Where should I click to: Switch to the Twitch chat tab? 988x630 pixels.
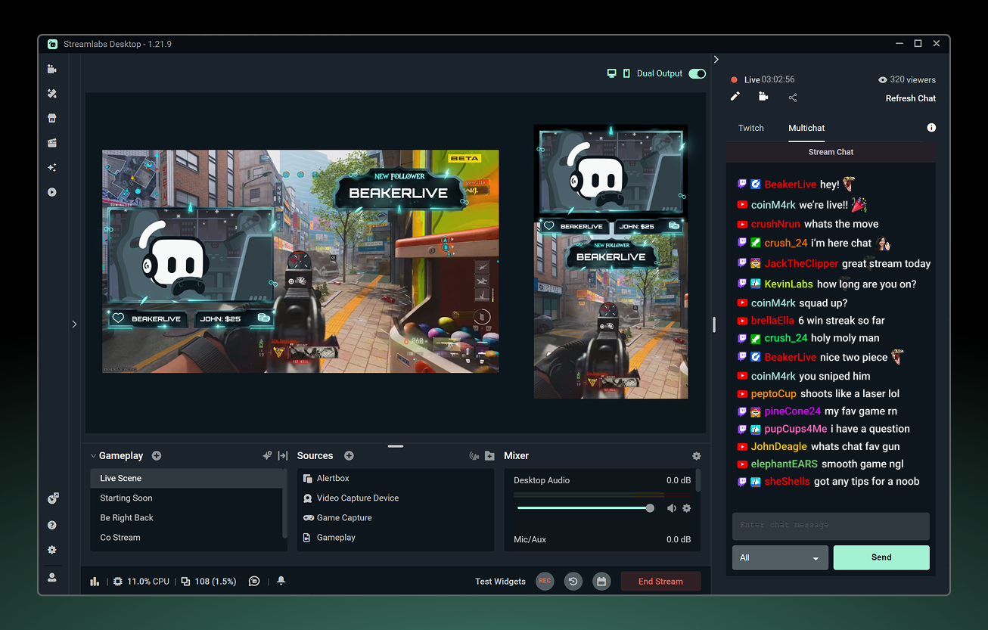751,128
